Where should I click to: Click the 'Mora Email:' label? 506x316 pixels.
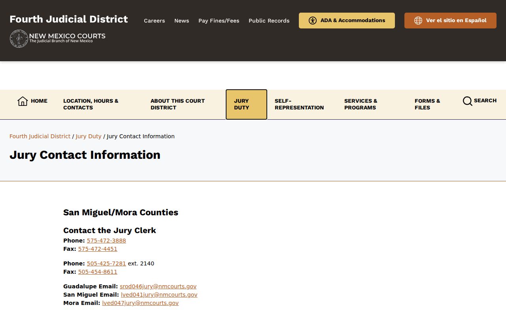click(82, 303)
